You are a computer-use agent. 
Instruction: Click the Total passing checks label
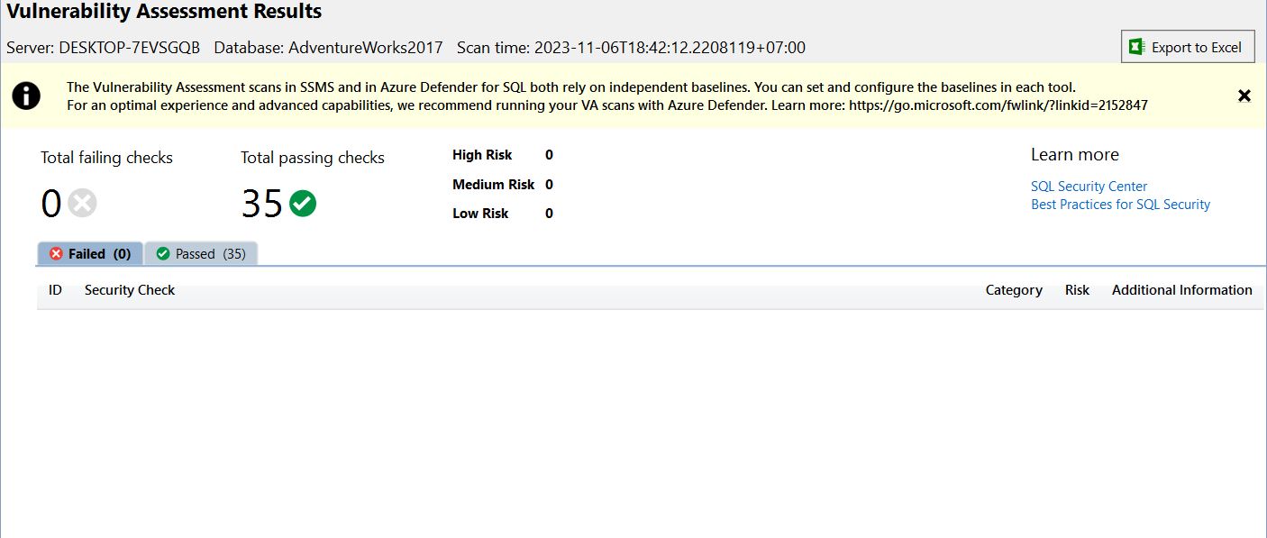[x=312, y=158]
